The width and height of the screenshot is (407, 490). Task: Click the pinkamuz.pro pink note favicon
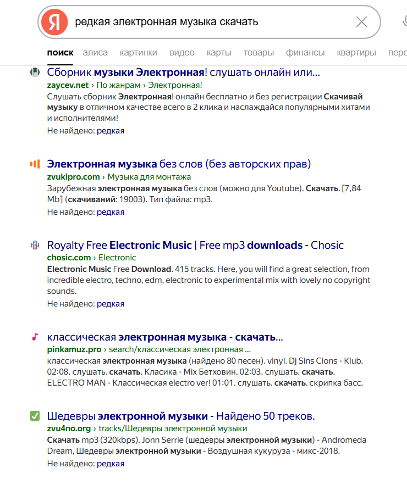click(35, 337)
